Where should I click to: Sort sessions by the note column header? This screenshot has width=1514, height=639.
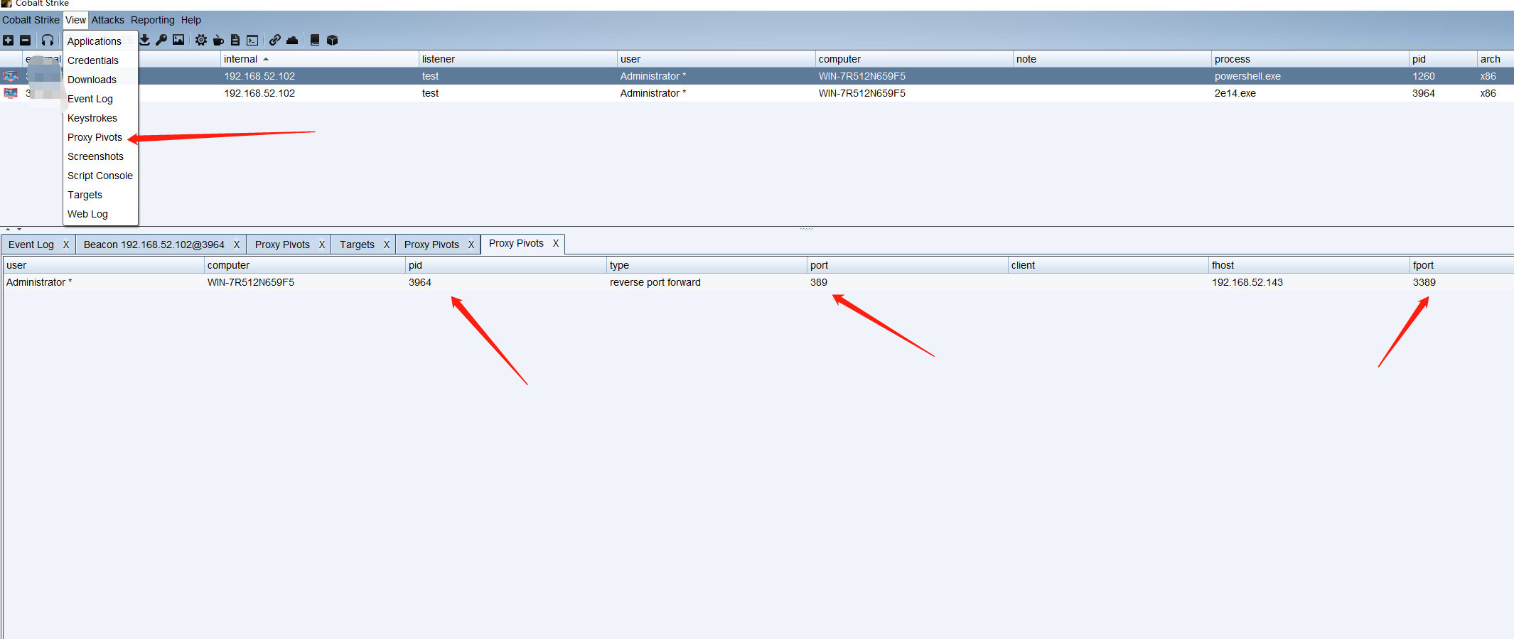pyautogui.click(x=1112, y=59)
